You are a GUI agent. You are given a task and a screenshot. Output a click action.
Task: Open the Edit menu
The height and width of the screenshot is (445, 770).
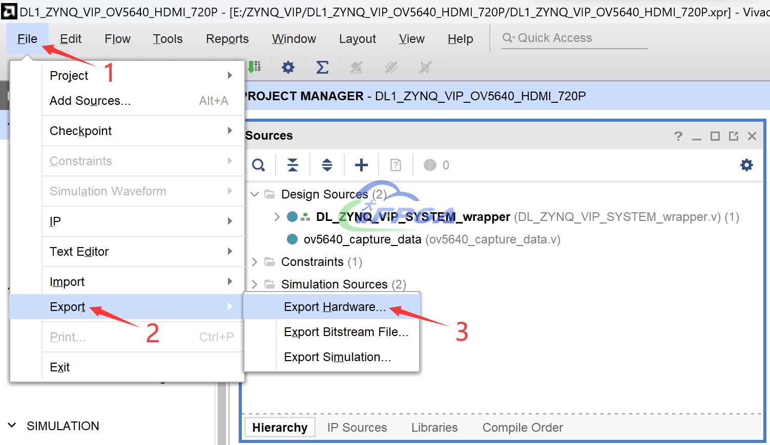pos(71,39)
